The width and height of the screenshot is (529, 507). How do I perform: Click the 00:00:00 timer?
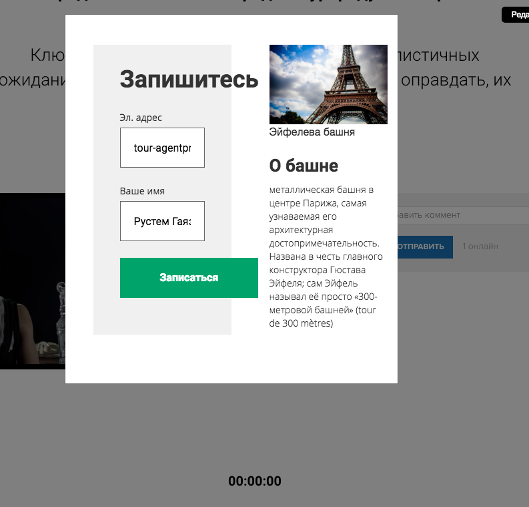(255, 481)
